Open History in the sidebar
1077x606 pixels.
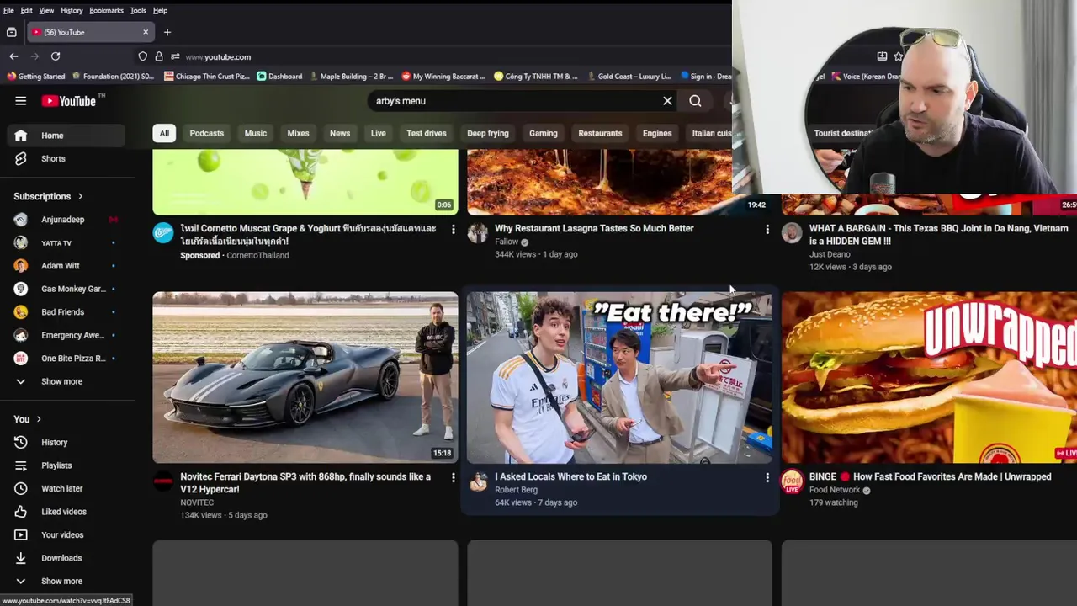66,442
